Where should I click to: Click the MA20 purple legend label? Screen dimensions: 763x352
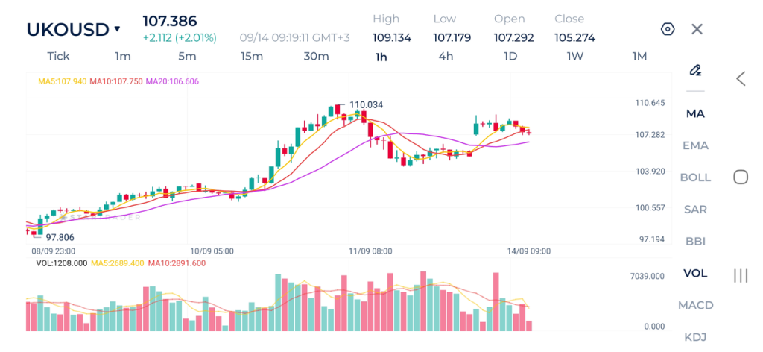click(x=172, y=81)
